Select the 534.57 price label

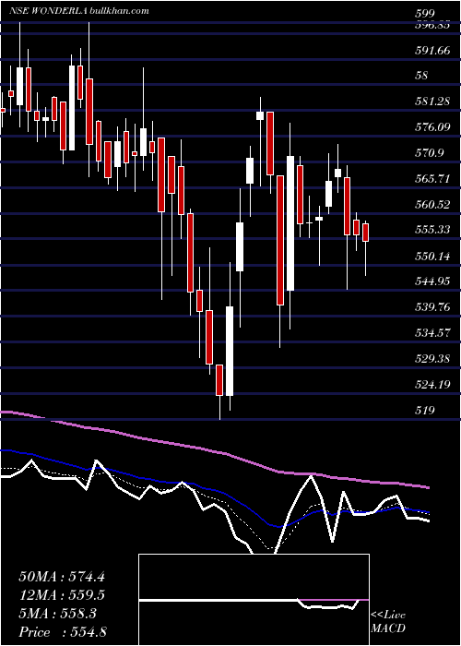click(x=432, y=333)
